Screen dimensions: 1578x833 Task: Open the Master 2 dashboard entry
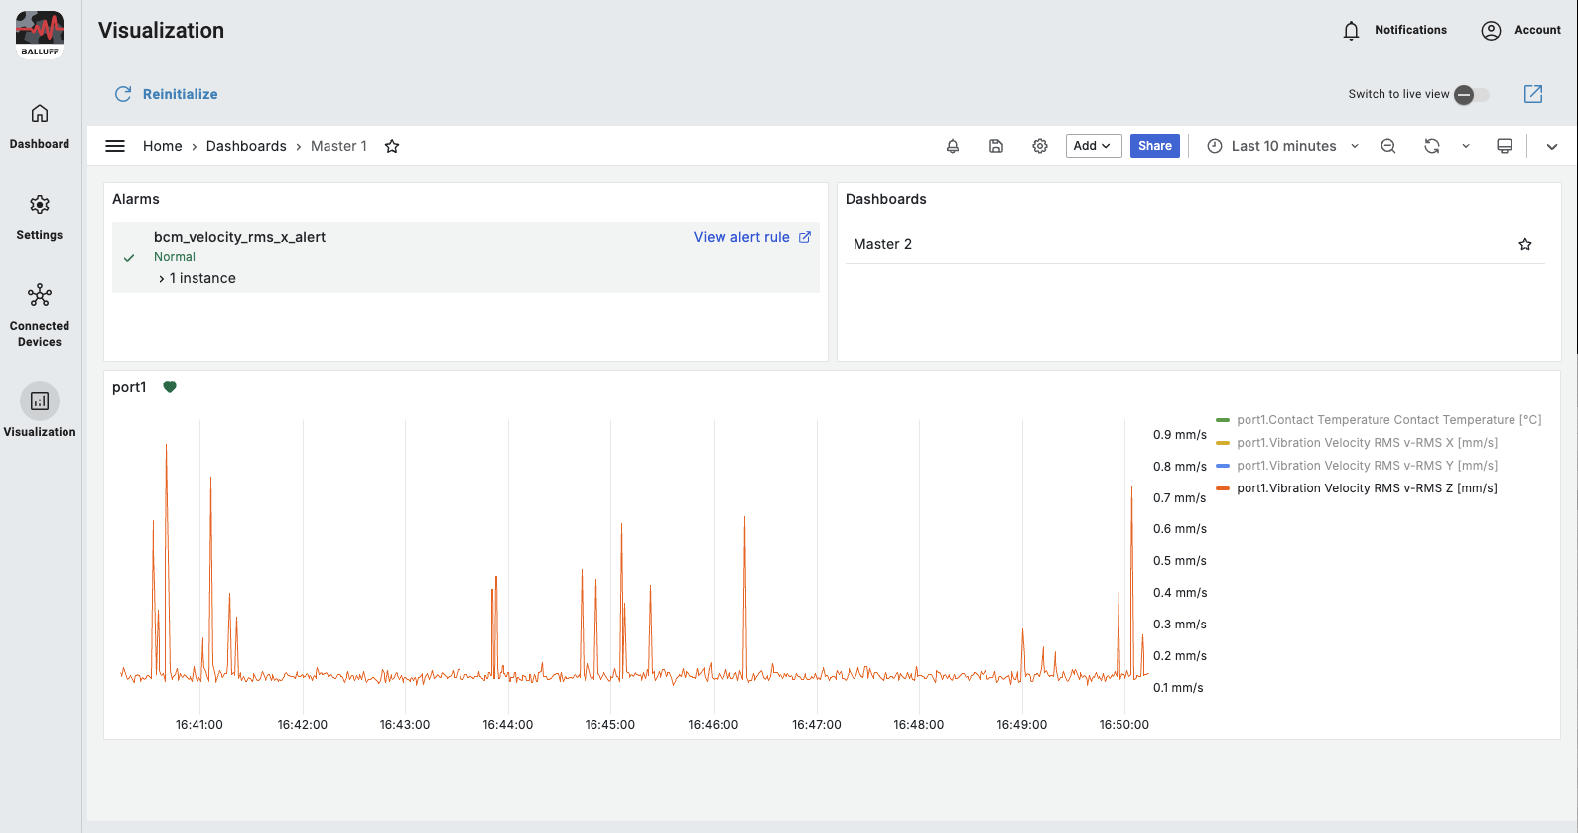pyautogui.click(x=882, y=244)
